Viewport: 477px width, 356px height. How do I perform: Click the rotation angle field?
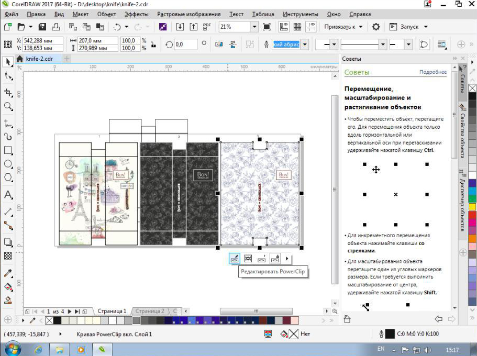point(185,44)
